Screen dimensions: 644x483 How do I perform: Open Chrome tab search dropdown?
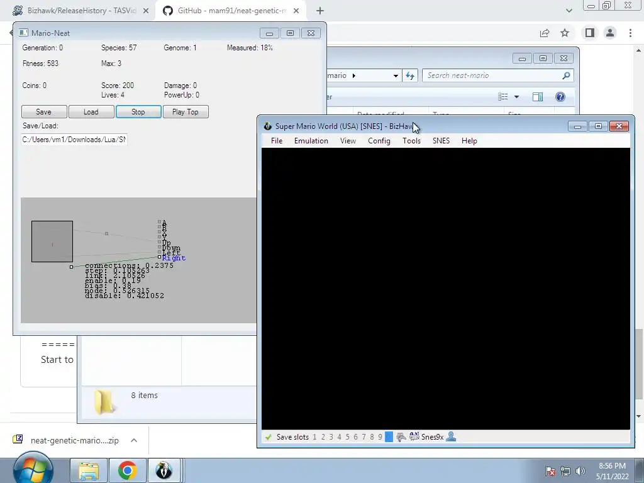pos(569,11)
